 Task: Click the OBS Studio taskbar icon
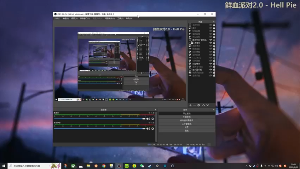pyautogui.click(x=119, y=166)
